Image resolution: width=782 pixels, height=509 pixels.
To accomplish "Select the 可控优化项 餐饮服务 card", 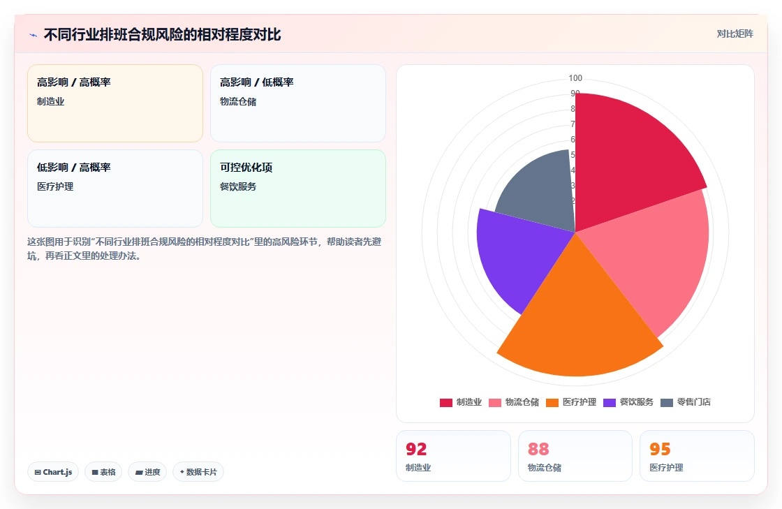I will (297, 189).
